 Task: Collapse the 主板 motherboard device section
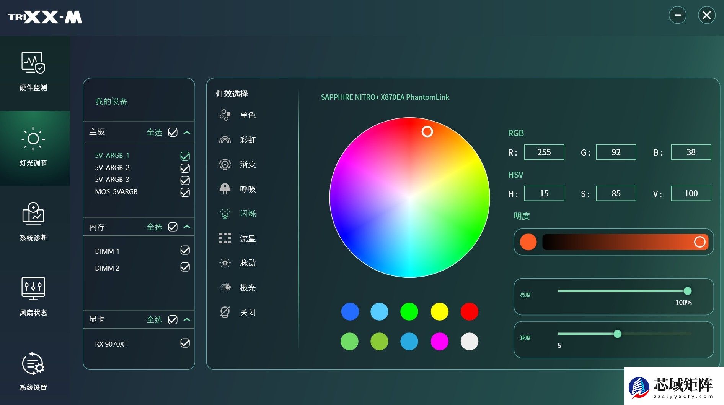click(187, 133)
